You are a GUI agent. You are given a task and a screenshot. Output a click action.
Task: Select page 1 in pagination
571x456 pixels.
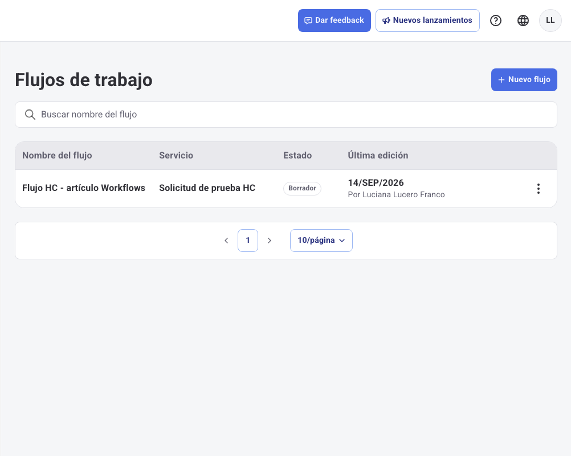tap(248, 241)
